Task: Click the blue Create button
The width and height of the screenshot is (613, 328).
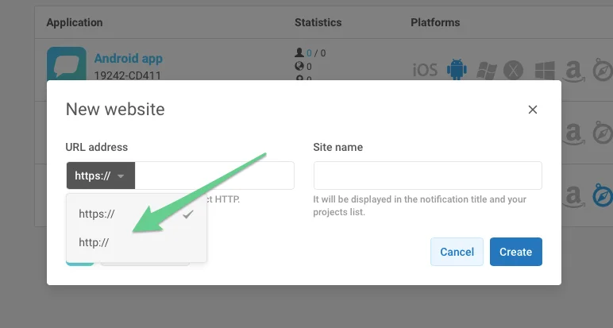Action: [x=515, y=252]
